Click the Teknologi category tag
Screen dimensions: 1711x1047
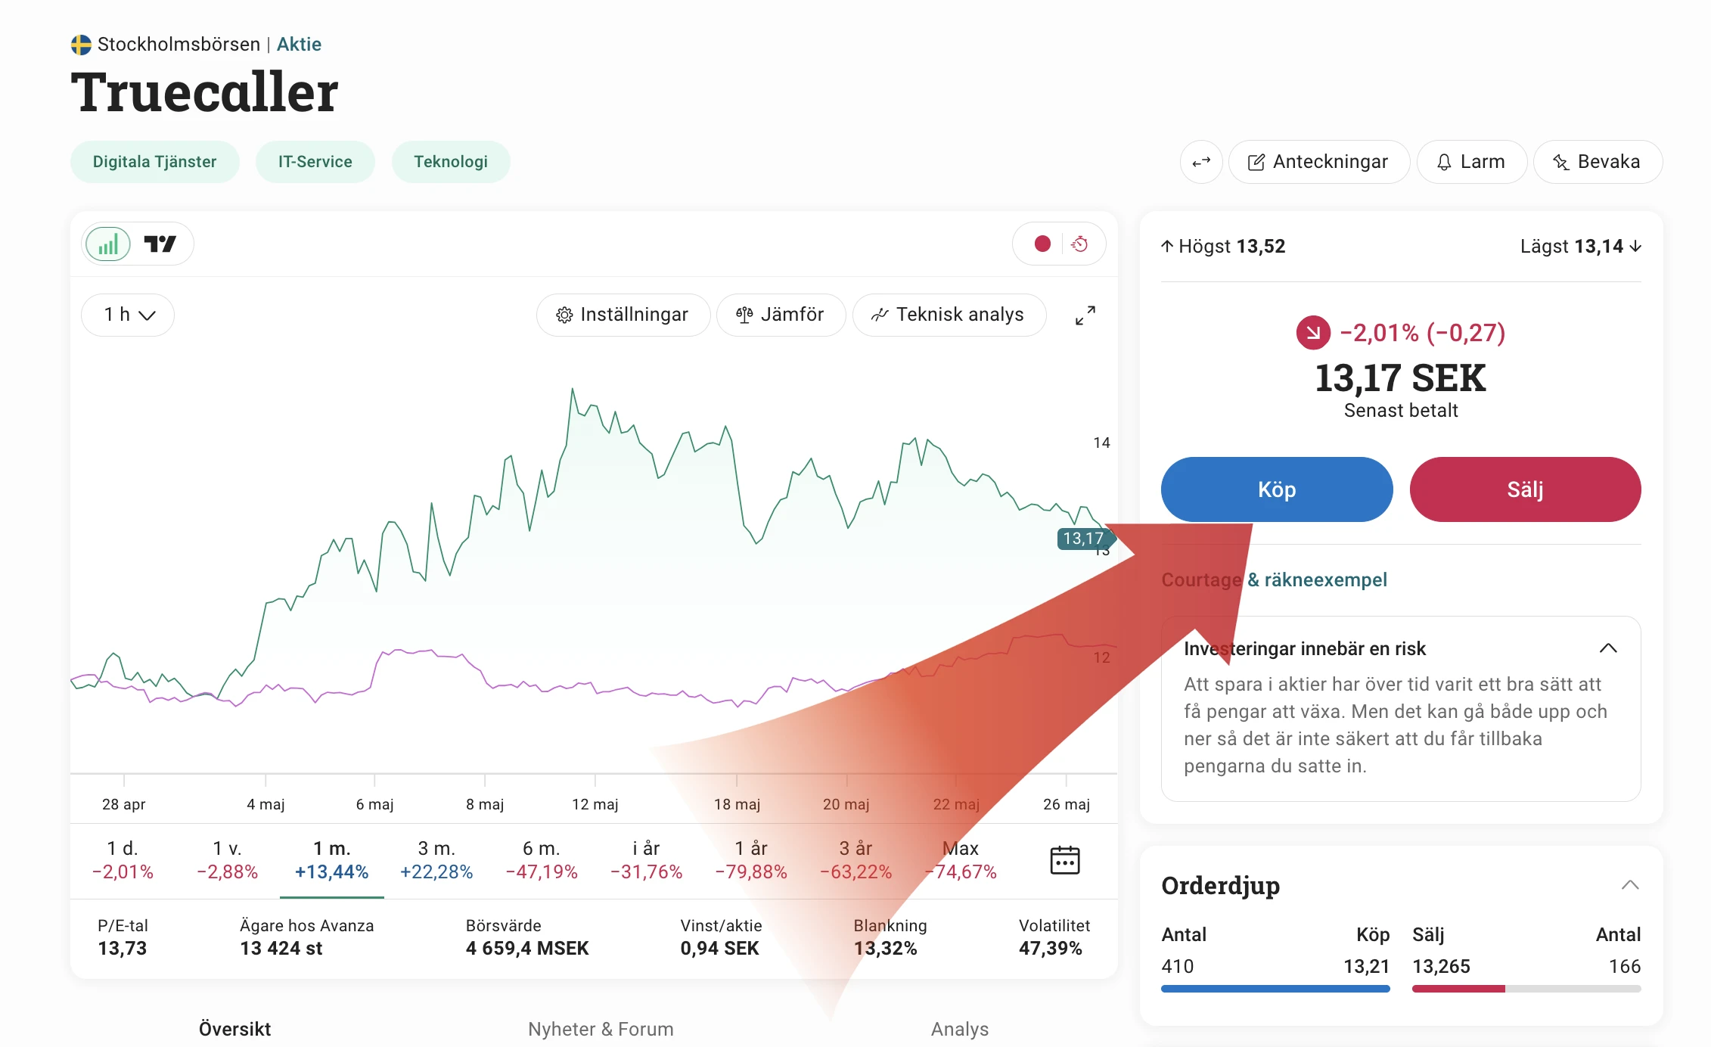tap(451, 162)
